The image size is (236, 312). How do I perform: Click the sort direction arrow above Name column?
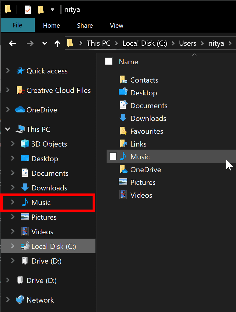[194, 55]
